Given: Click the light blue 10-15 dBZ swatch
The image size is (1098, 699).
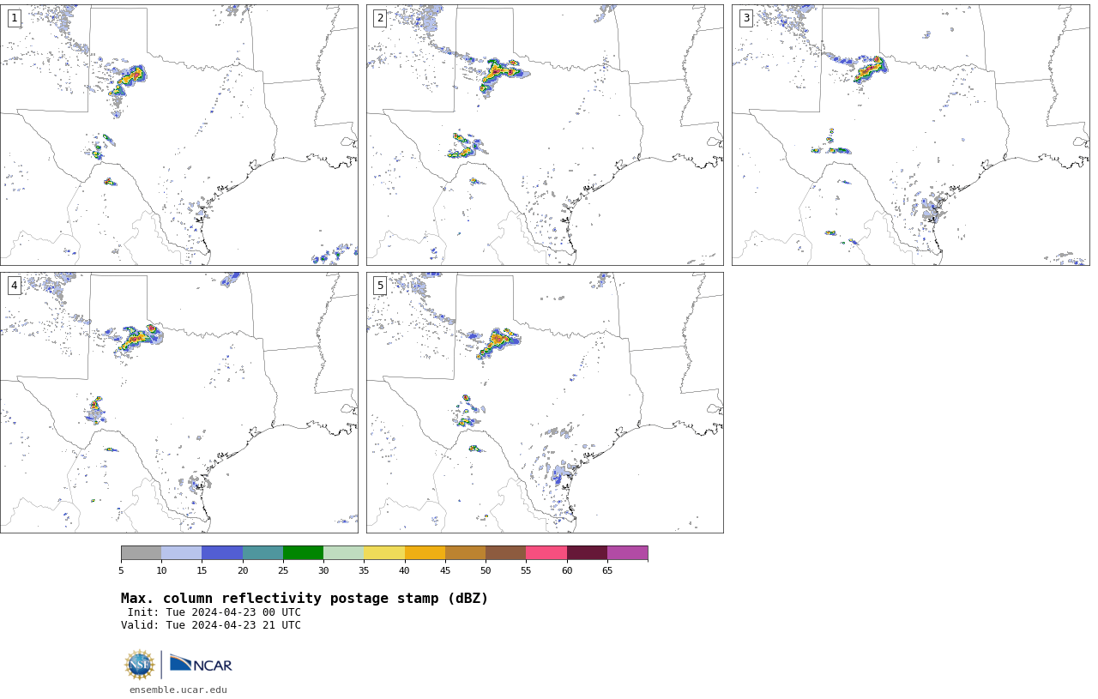Looking at the screenshot, I should pyautogui.click(x=181, y=552).
